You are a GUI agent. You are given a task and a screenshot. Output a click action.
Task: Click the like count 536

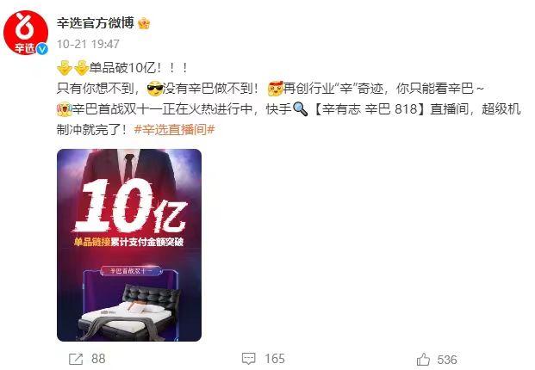(x=447, y=360)
